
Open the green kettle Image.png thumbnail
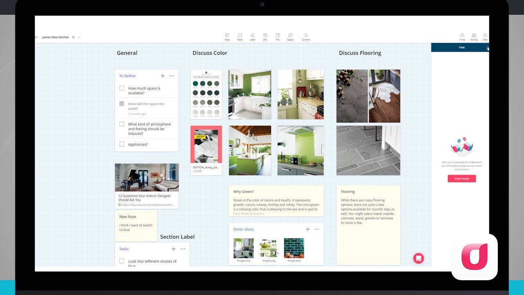269,248
